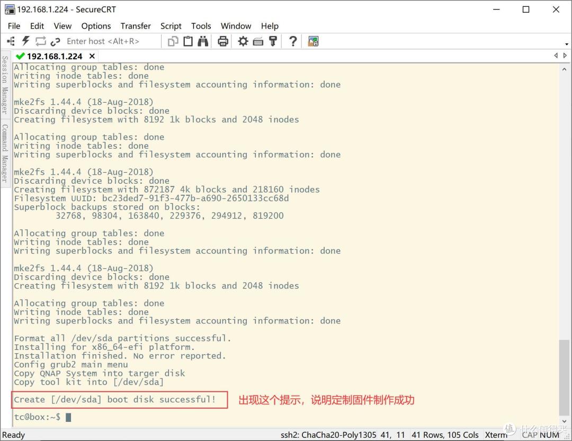Viewport: 572px width, 441px height.
Task: Click the Help question mark icon
Action: pos(292,41)
